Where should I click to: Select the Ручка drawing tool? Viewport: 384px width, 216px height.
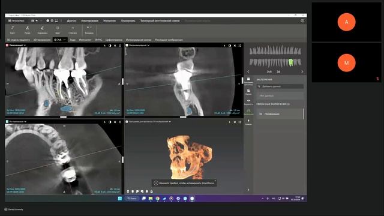coord(28,30)
